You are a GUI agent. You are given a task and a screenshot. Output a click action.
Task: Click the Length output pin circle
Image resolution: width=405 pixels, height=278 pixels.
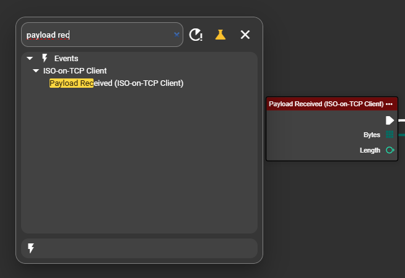point(390,150)
